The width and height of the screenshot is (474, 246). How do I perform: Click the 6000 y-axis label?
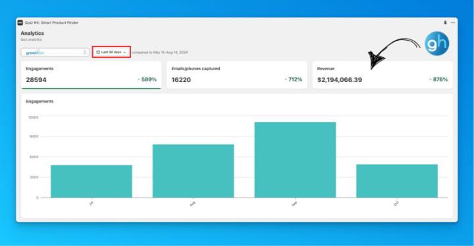tap(34, 157)
